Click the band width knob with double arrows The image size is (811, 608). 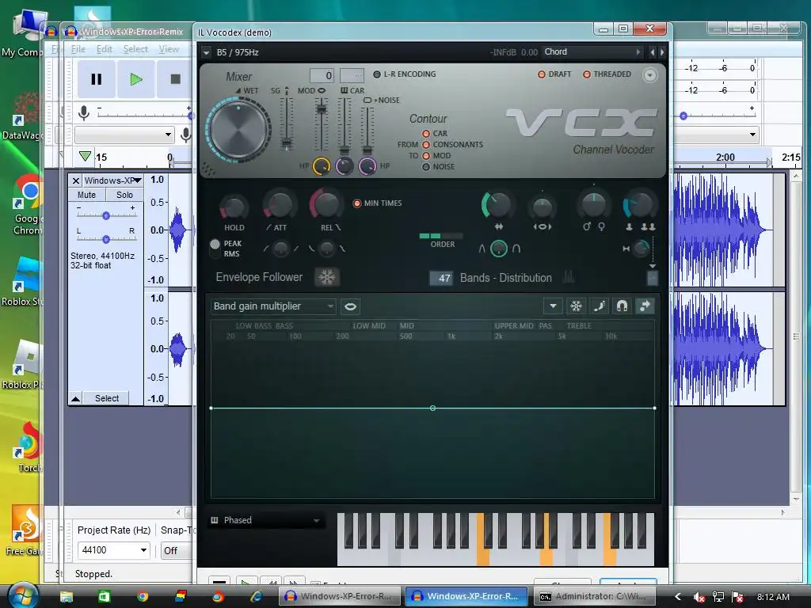point(497,204)
